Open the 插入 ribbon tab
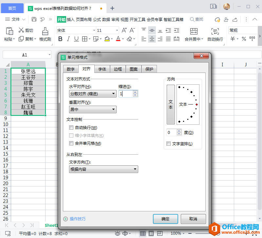The width and height of the screenshot is (262, 238). pyautogui.click(x=71, y=19)
